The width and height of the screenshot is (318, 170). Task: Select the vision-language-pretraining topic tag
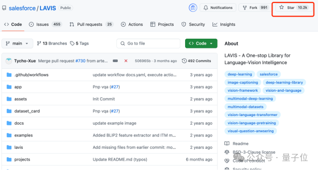(252, 123)
